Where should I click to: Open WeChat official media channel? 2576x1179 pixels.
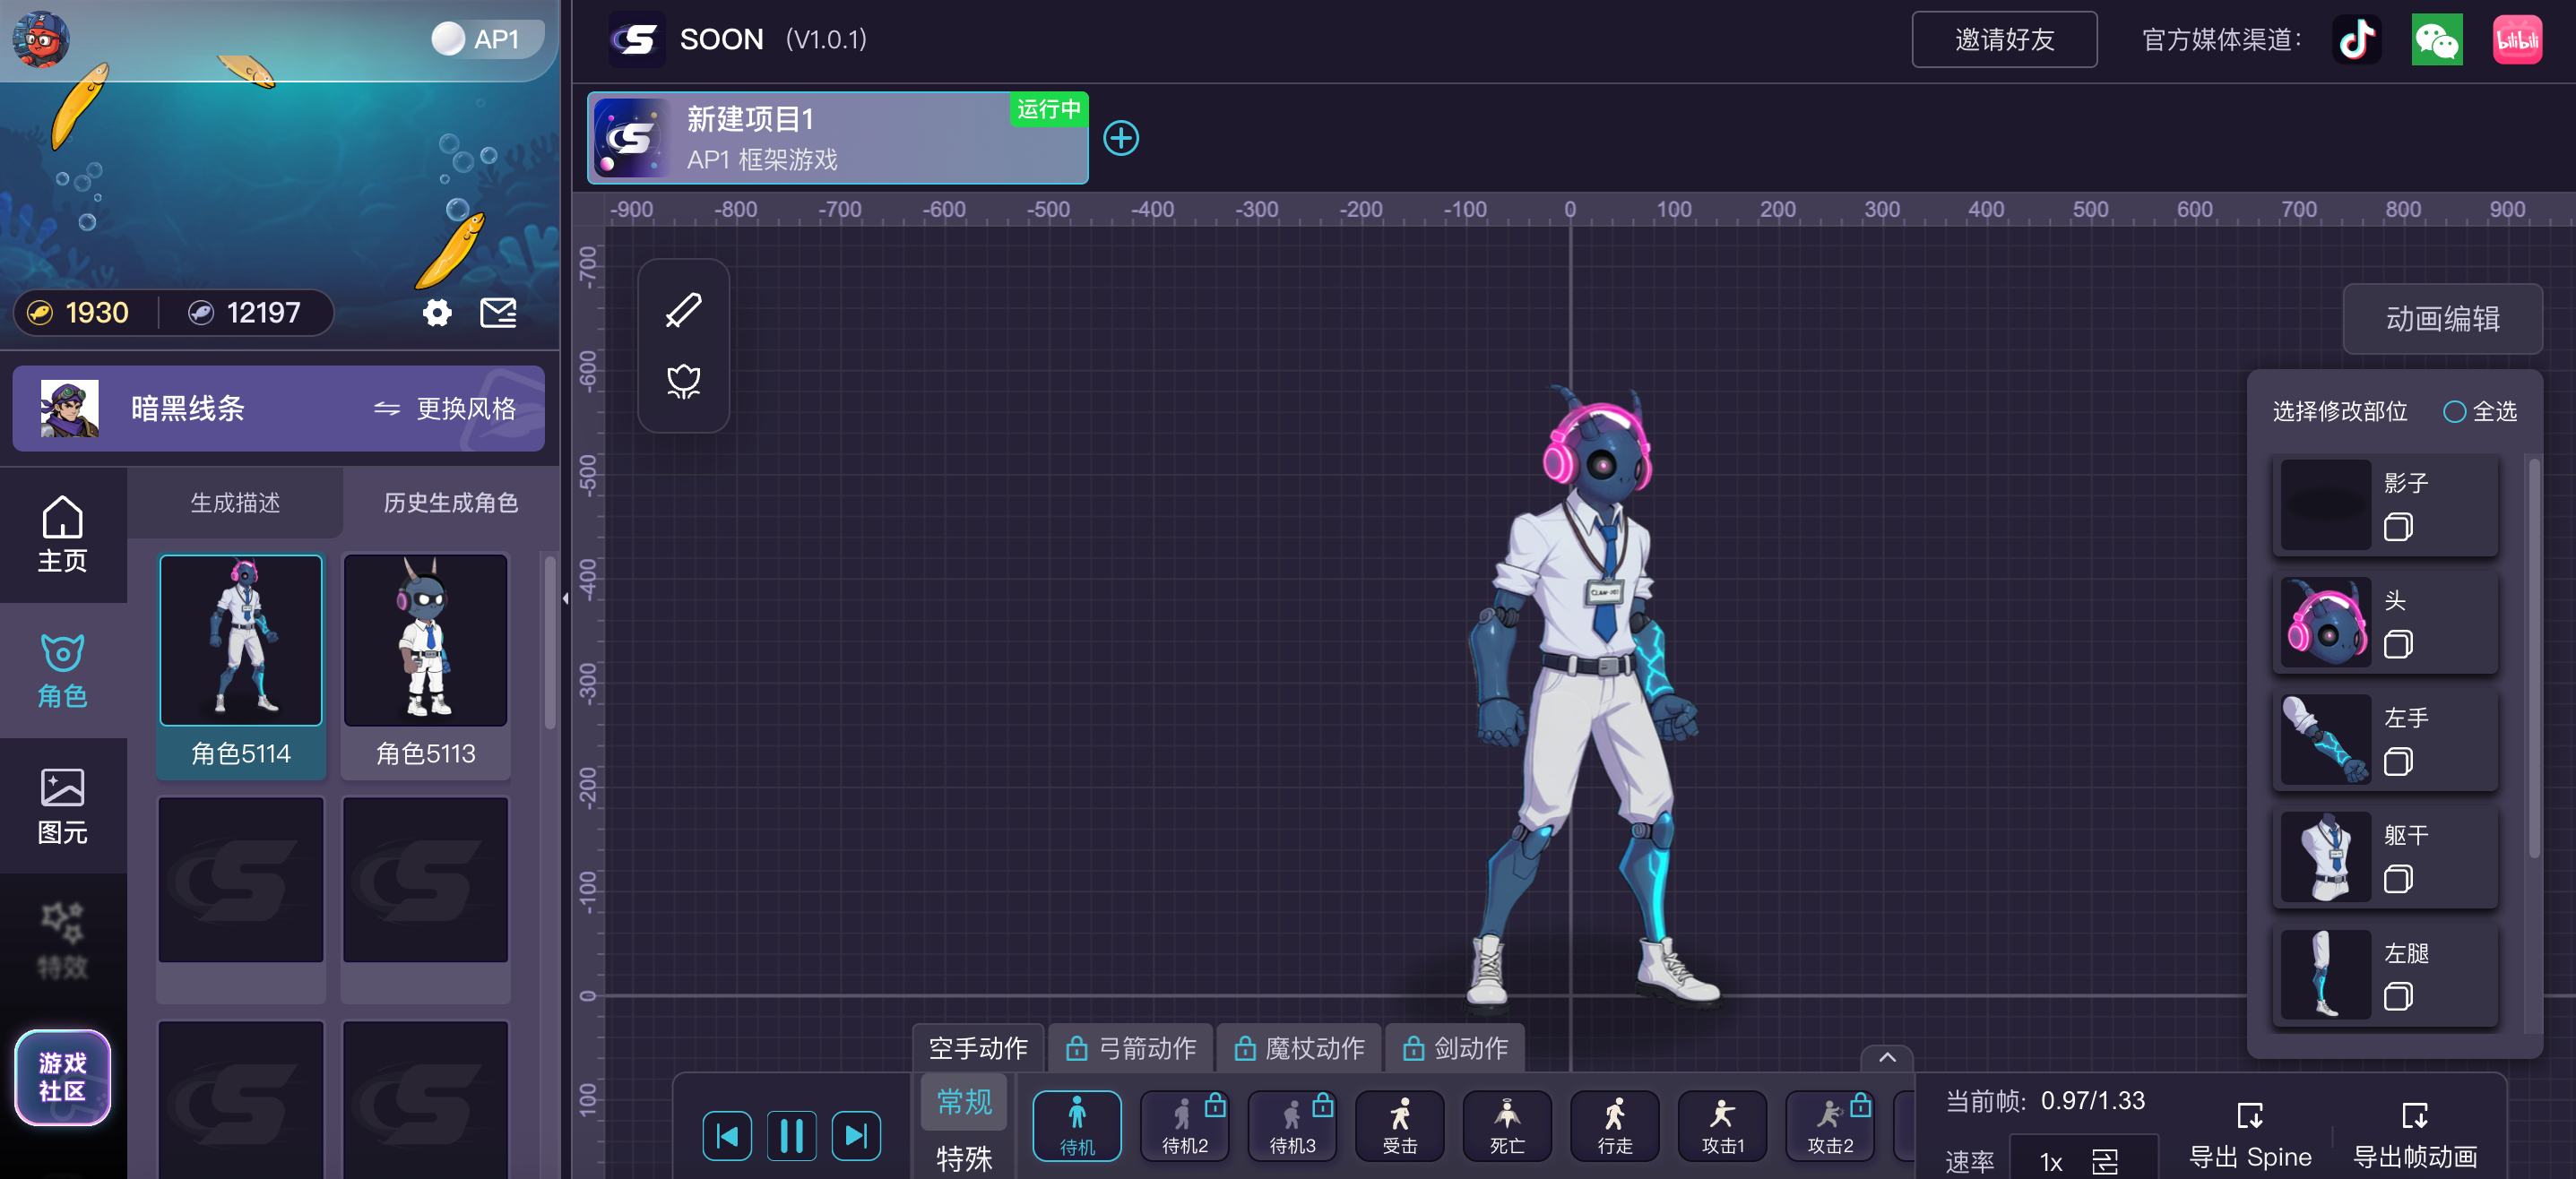(2436, 40)
